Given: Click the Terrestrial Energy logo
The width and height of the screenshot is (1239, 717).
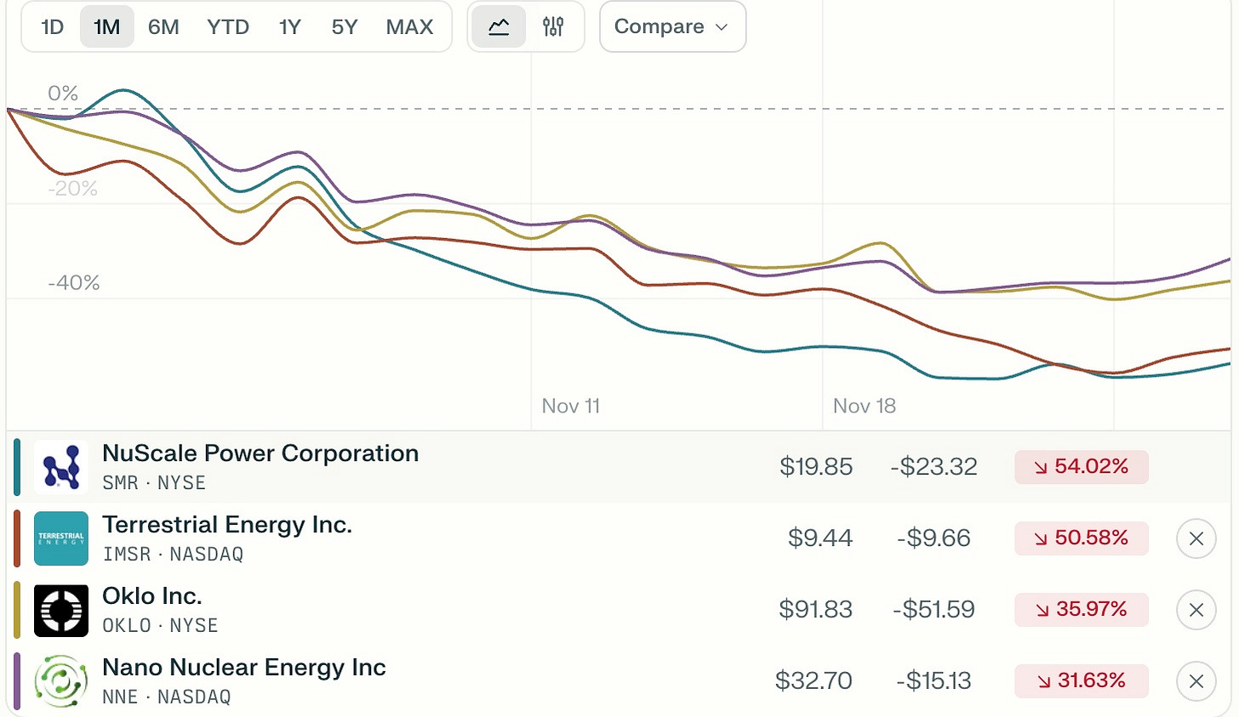Looking at the screenshot, I should click(61, 538).
